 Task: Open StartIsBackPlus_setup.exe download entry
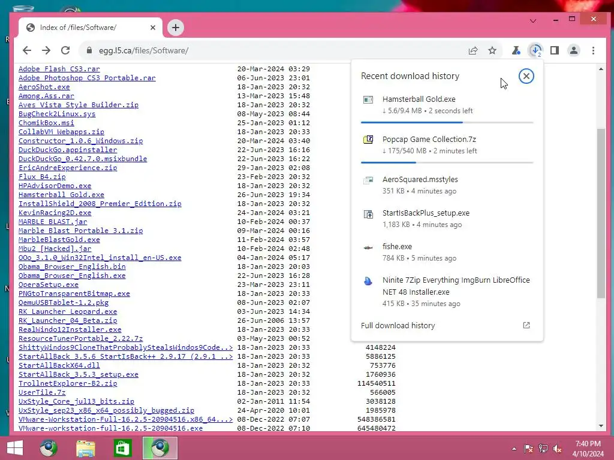click(447, 219)
